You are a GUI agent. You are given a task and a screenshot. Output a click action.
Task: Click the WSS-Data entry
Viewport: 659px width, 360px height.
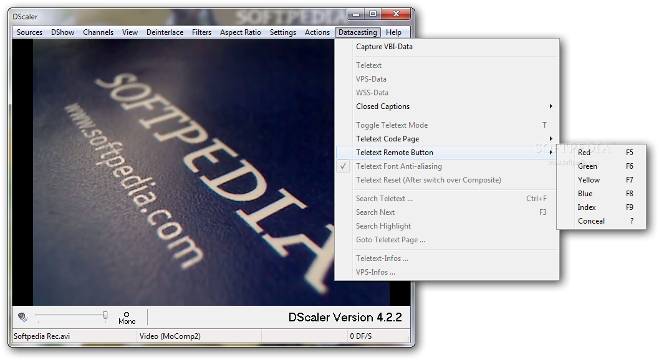point(447,93)
